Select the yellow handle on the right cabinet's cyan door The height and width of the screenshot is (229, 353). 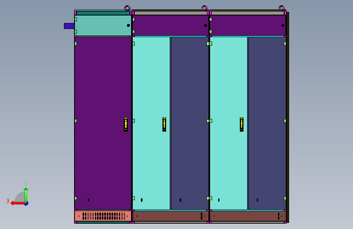click(x=241, y=124)
